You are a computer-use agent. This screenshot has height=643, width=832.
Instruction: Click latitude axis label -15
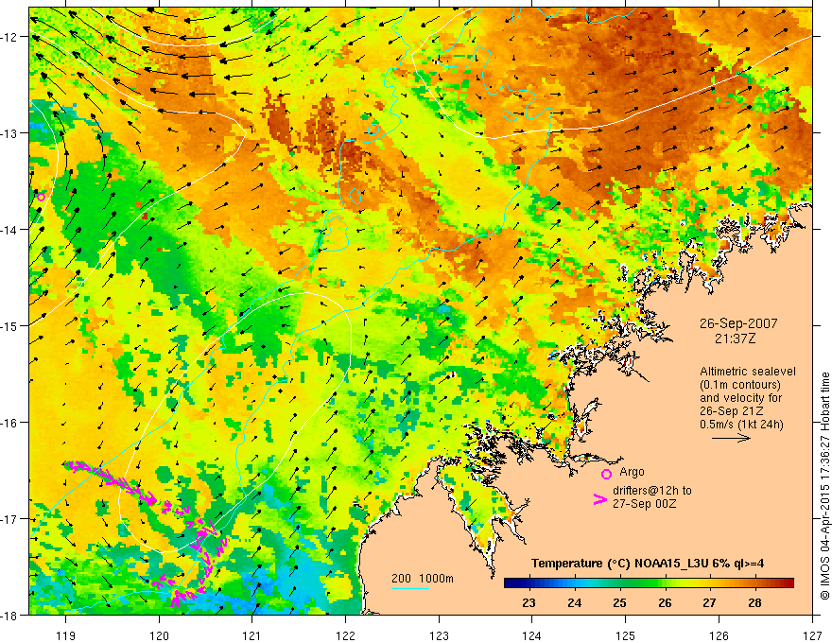10,325
